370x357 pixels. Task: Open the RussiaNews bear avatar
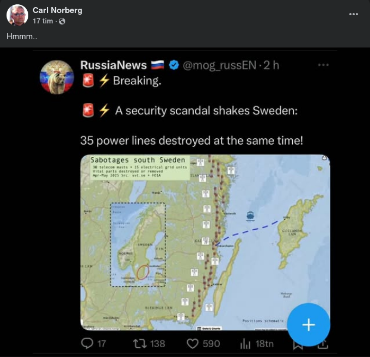pos(57,77)
